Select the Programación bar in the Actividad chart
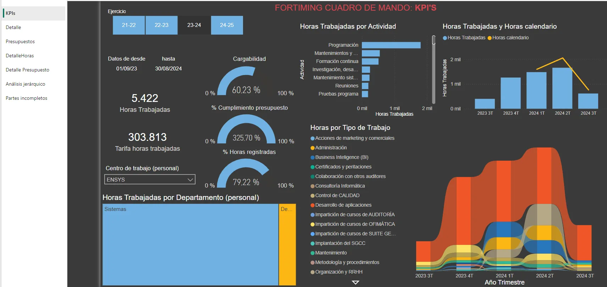This screenshot has height=287, width=607. click(x=391, y=45)
